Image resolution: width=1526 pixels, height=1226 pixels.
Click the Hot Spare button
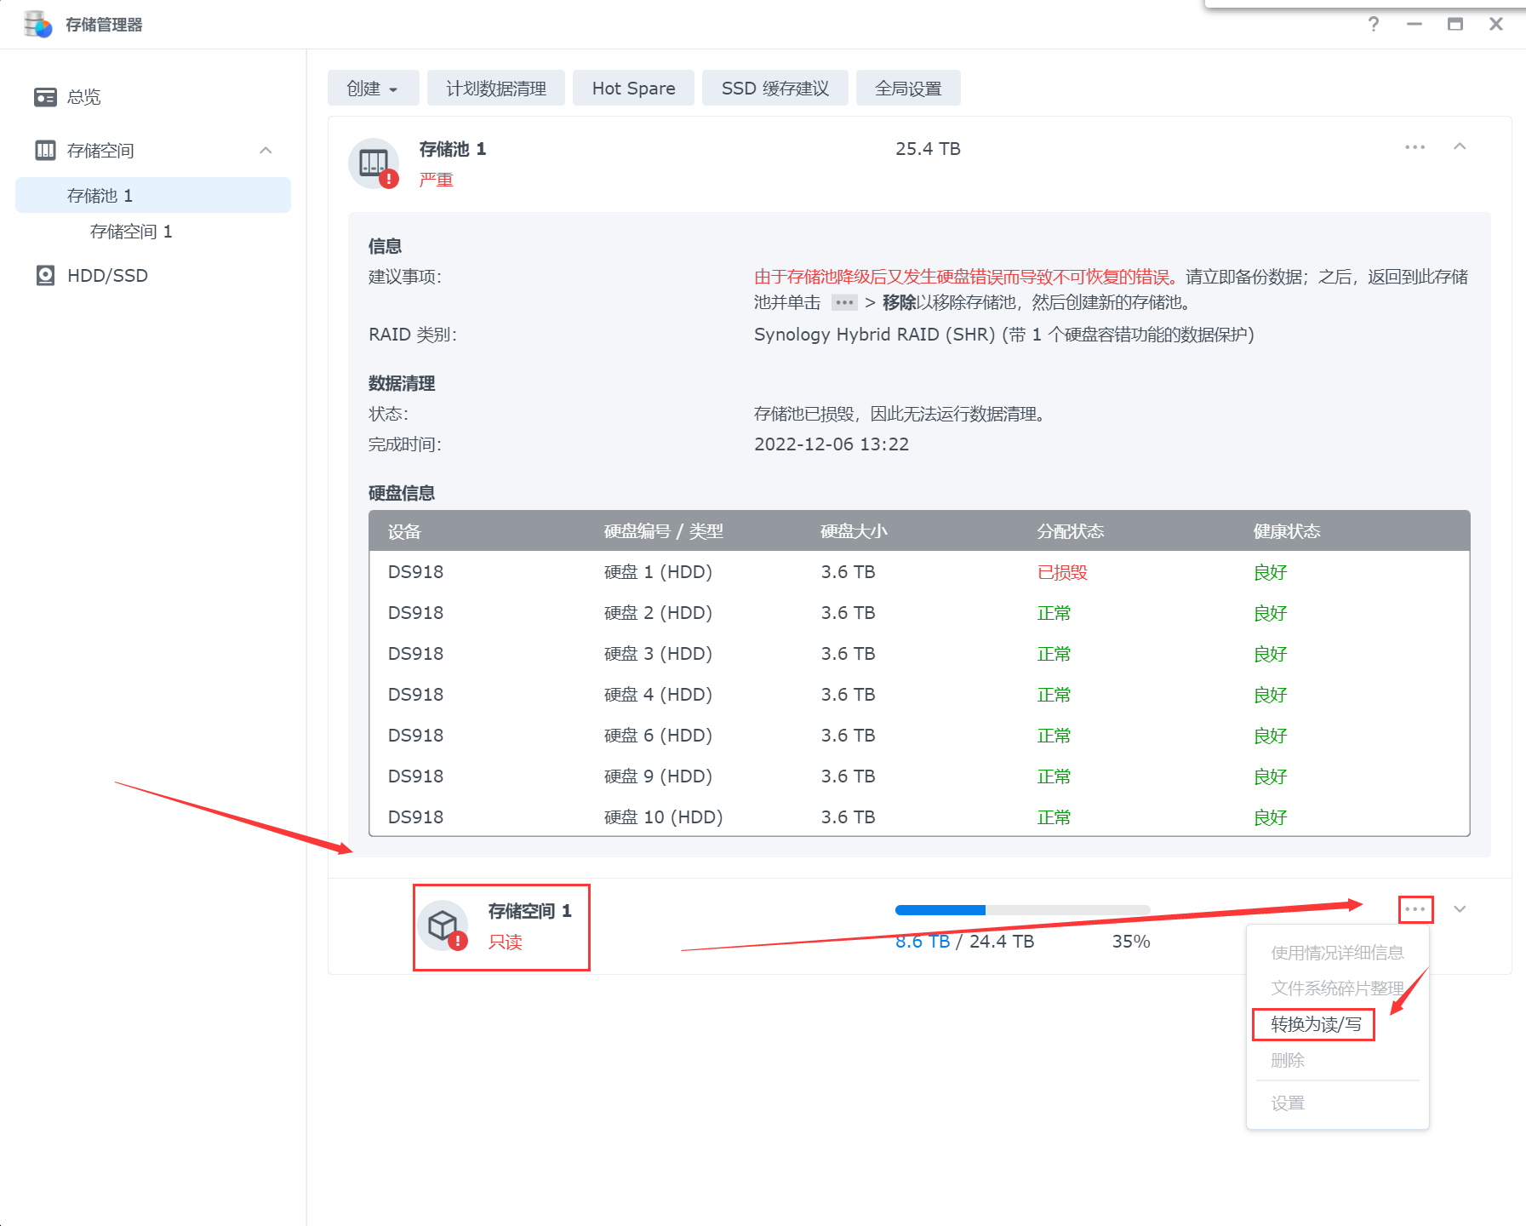click(633, 89)
